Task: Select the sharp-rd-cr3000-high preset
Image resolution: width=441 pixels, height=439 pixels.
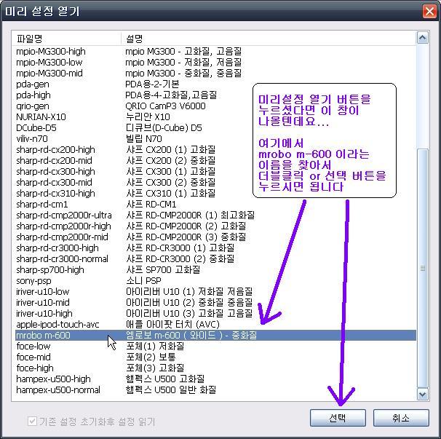Action: coord(215,248)
